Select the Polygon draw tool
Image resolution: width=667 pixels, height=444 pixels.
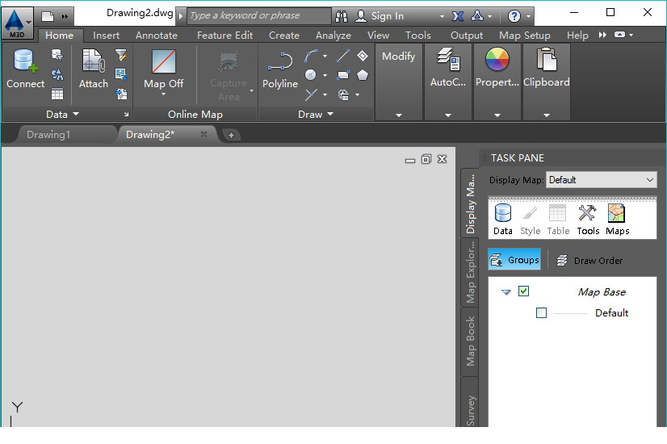pyautogui.click(x=363, y=75)
